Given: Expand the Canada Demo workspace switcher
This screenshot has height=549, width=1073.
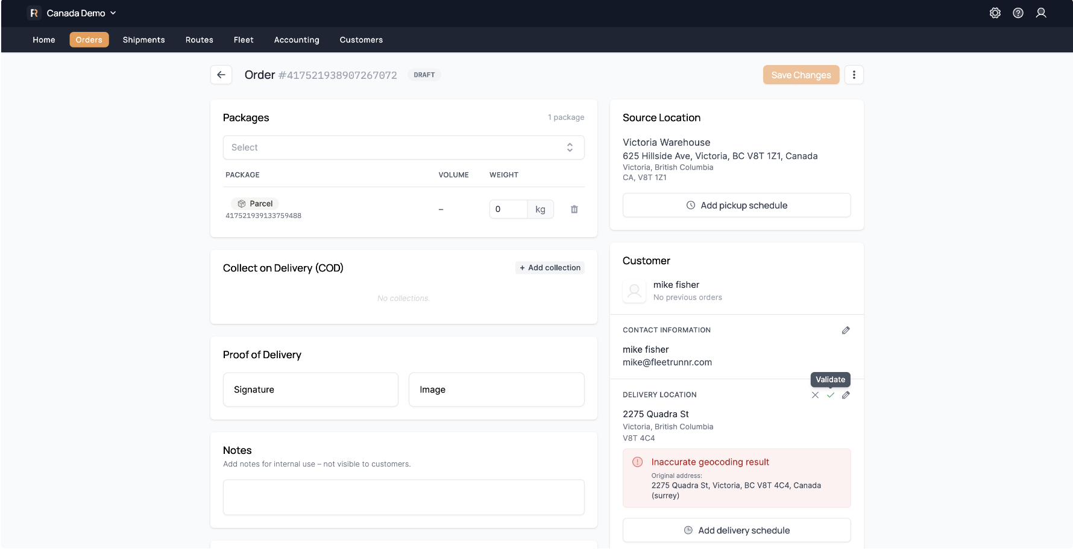Looking at the screenshot, I should click(75, 13).
